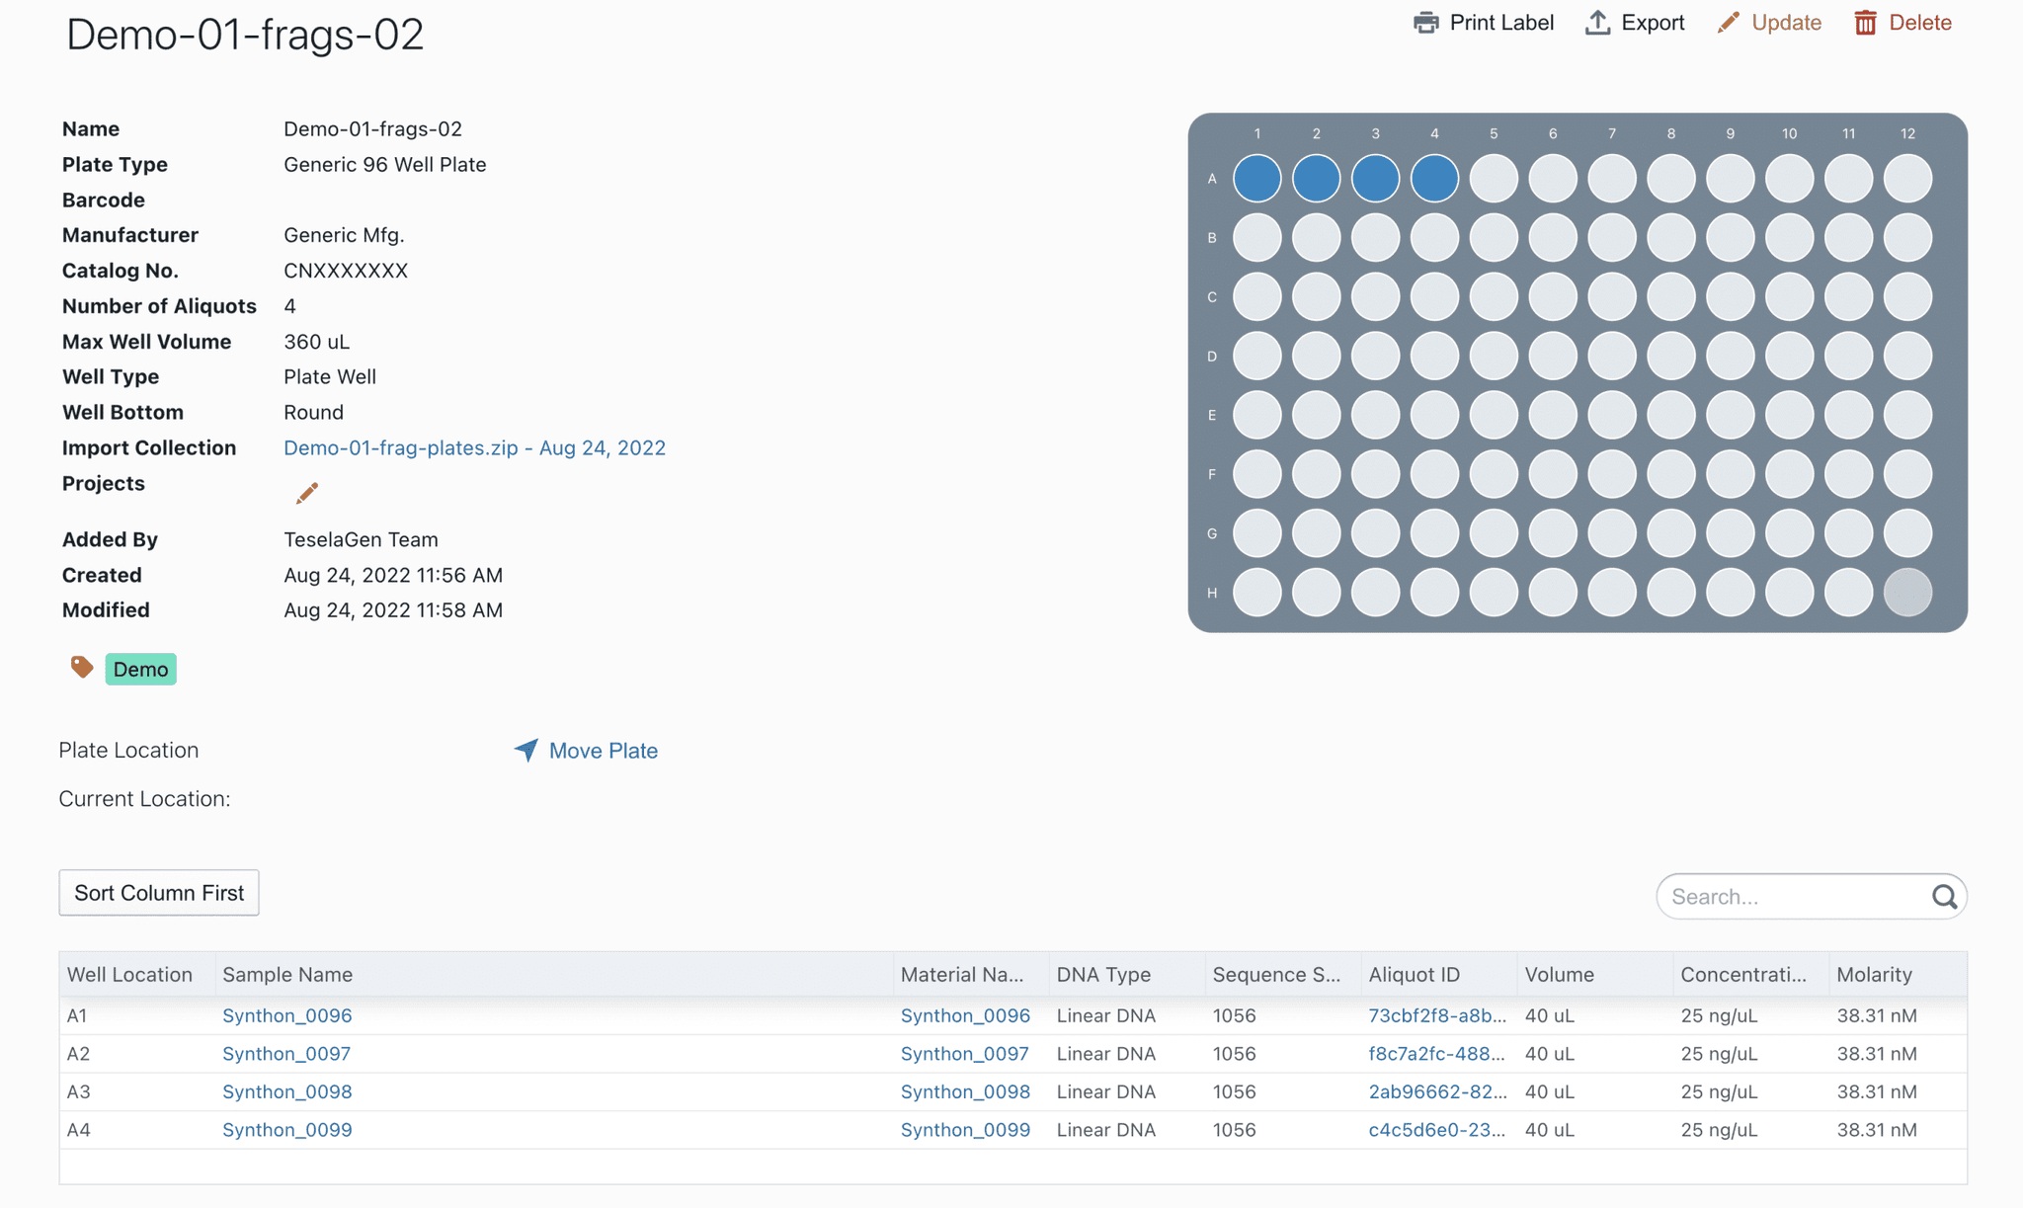
Task: Click the search magnifier icon
Action: point(1943,896)
